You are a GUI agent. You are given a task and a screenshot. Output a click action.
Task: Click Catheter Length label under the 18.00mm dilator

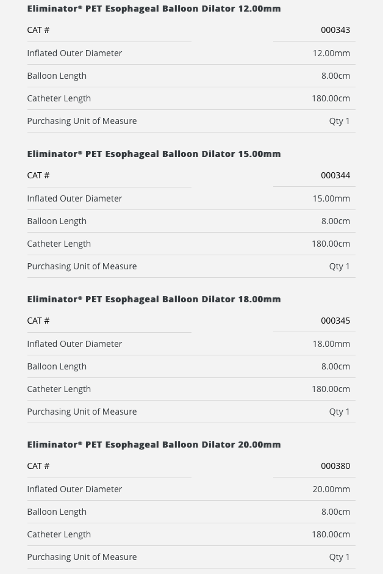(59, 389)
